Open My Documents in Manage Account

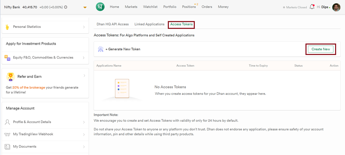pos(45,147)
